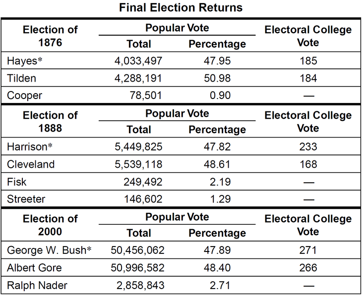Select Ralph Nader's vote total 2,858,843
Viewport: 363px width, 297px height.
click(x=140, y=286)
